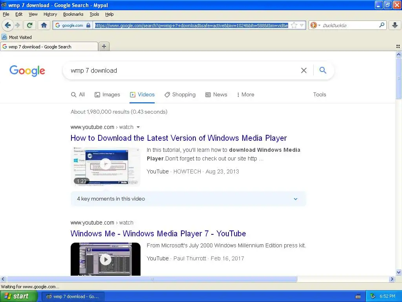This screenshot has width=402, height=302.
Task: Clear the Google search box with the X
Action: point(303,70)
